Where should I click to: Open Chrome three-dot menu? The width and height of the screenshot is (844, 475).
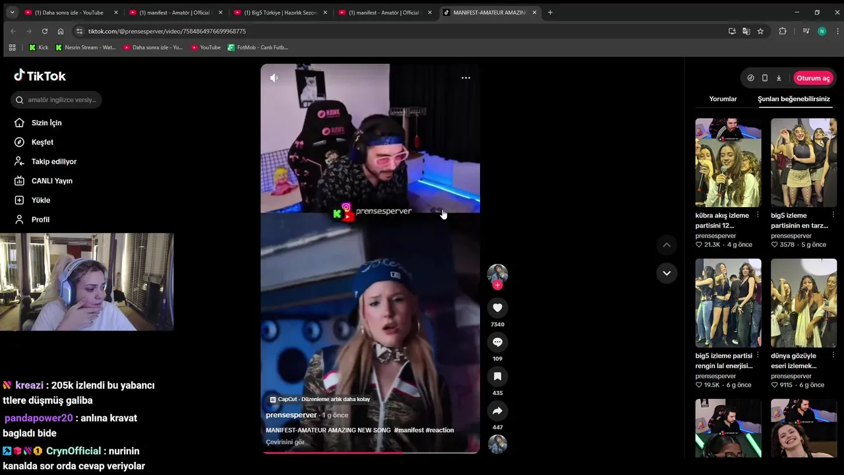[836, 31]
